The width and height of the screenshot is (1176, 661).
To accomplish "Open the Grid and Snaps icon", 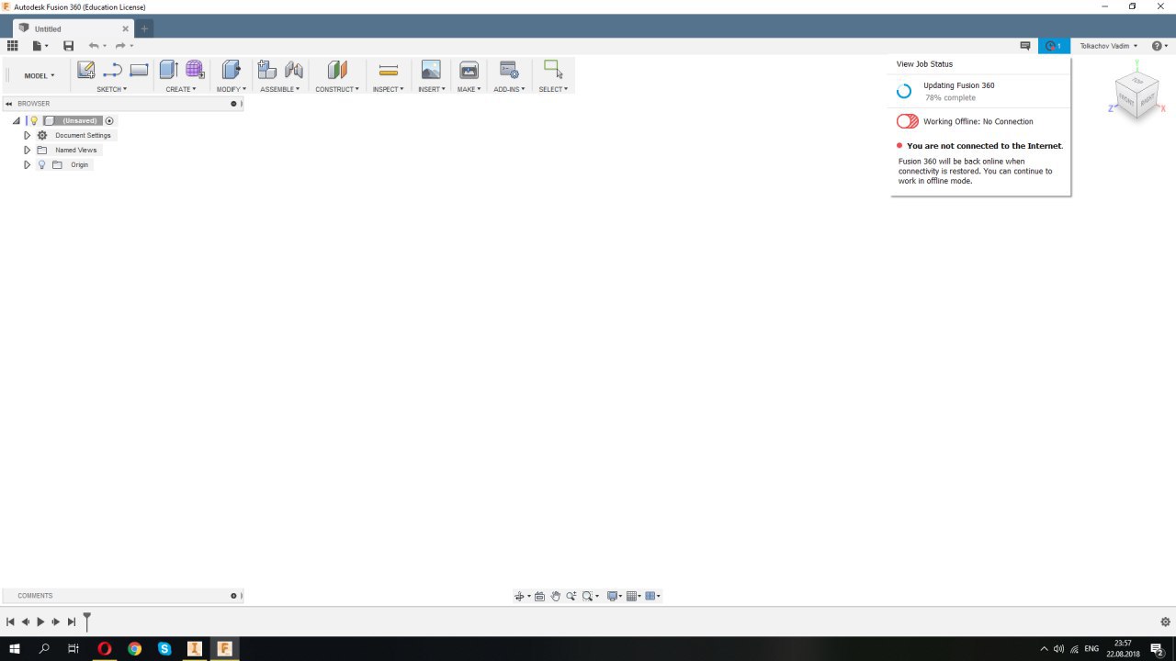I will pyautogui.click(x=632, y=597).
